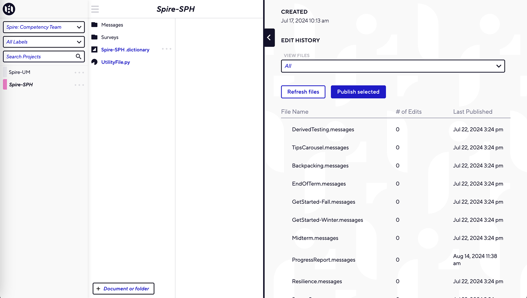This screenshot has height=298, width=527.
Task: Click the pink label swatch beside Spire-SPH
Action: 5,84
